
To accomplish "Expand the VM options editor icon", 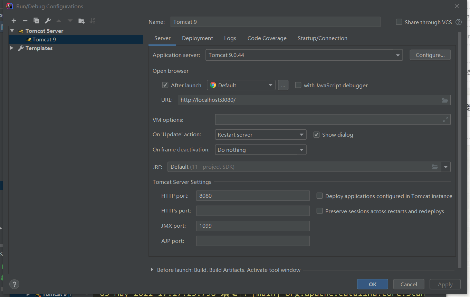I will pos(446,120).
